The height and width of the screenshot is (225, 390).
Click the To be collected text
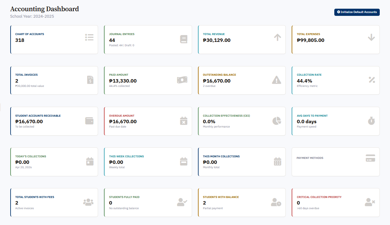25,127
